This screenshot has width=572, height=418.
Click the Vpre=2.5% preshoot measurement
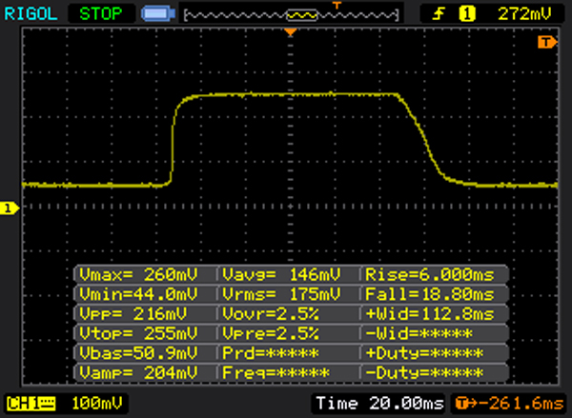pos(271,333)
